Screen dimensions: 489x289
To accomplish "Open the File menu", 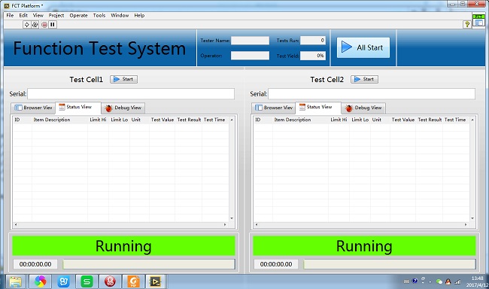I will tap(10, 15).
